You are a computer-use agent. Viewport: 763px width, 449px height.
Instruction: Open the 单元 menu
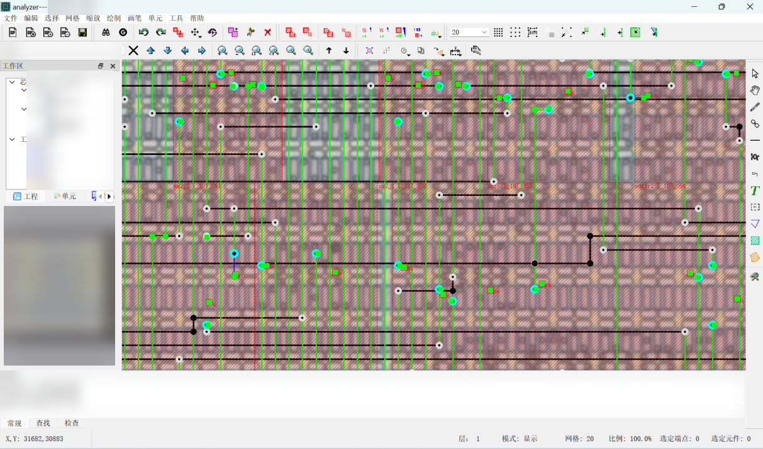[x=155, y=18]
